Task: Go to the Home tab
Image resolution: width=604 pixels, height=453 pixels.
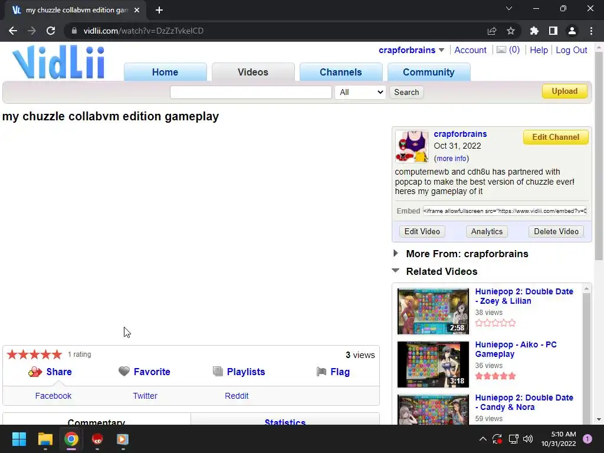Action: pos(165,72)
